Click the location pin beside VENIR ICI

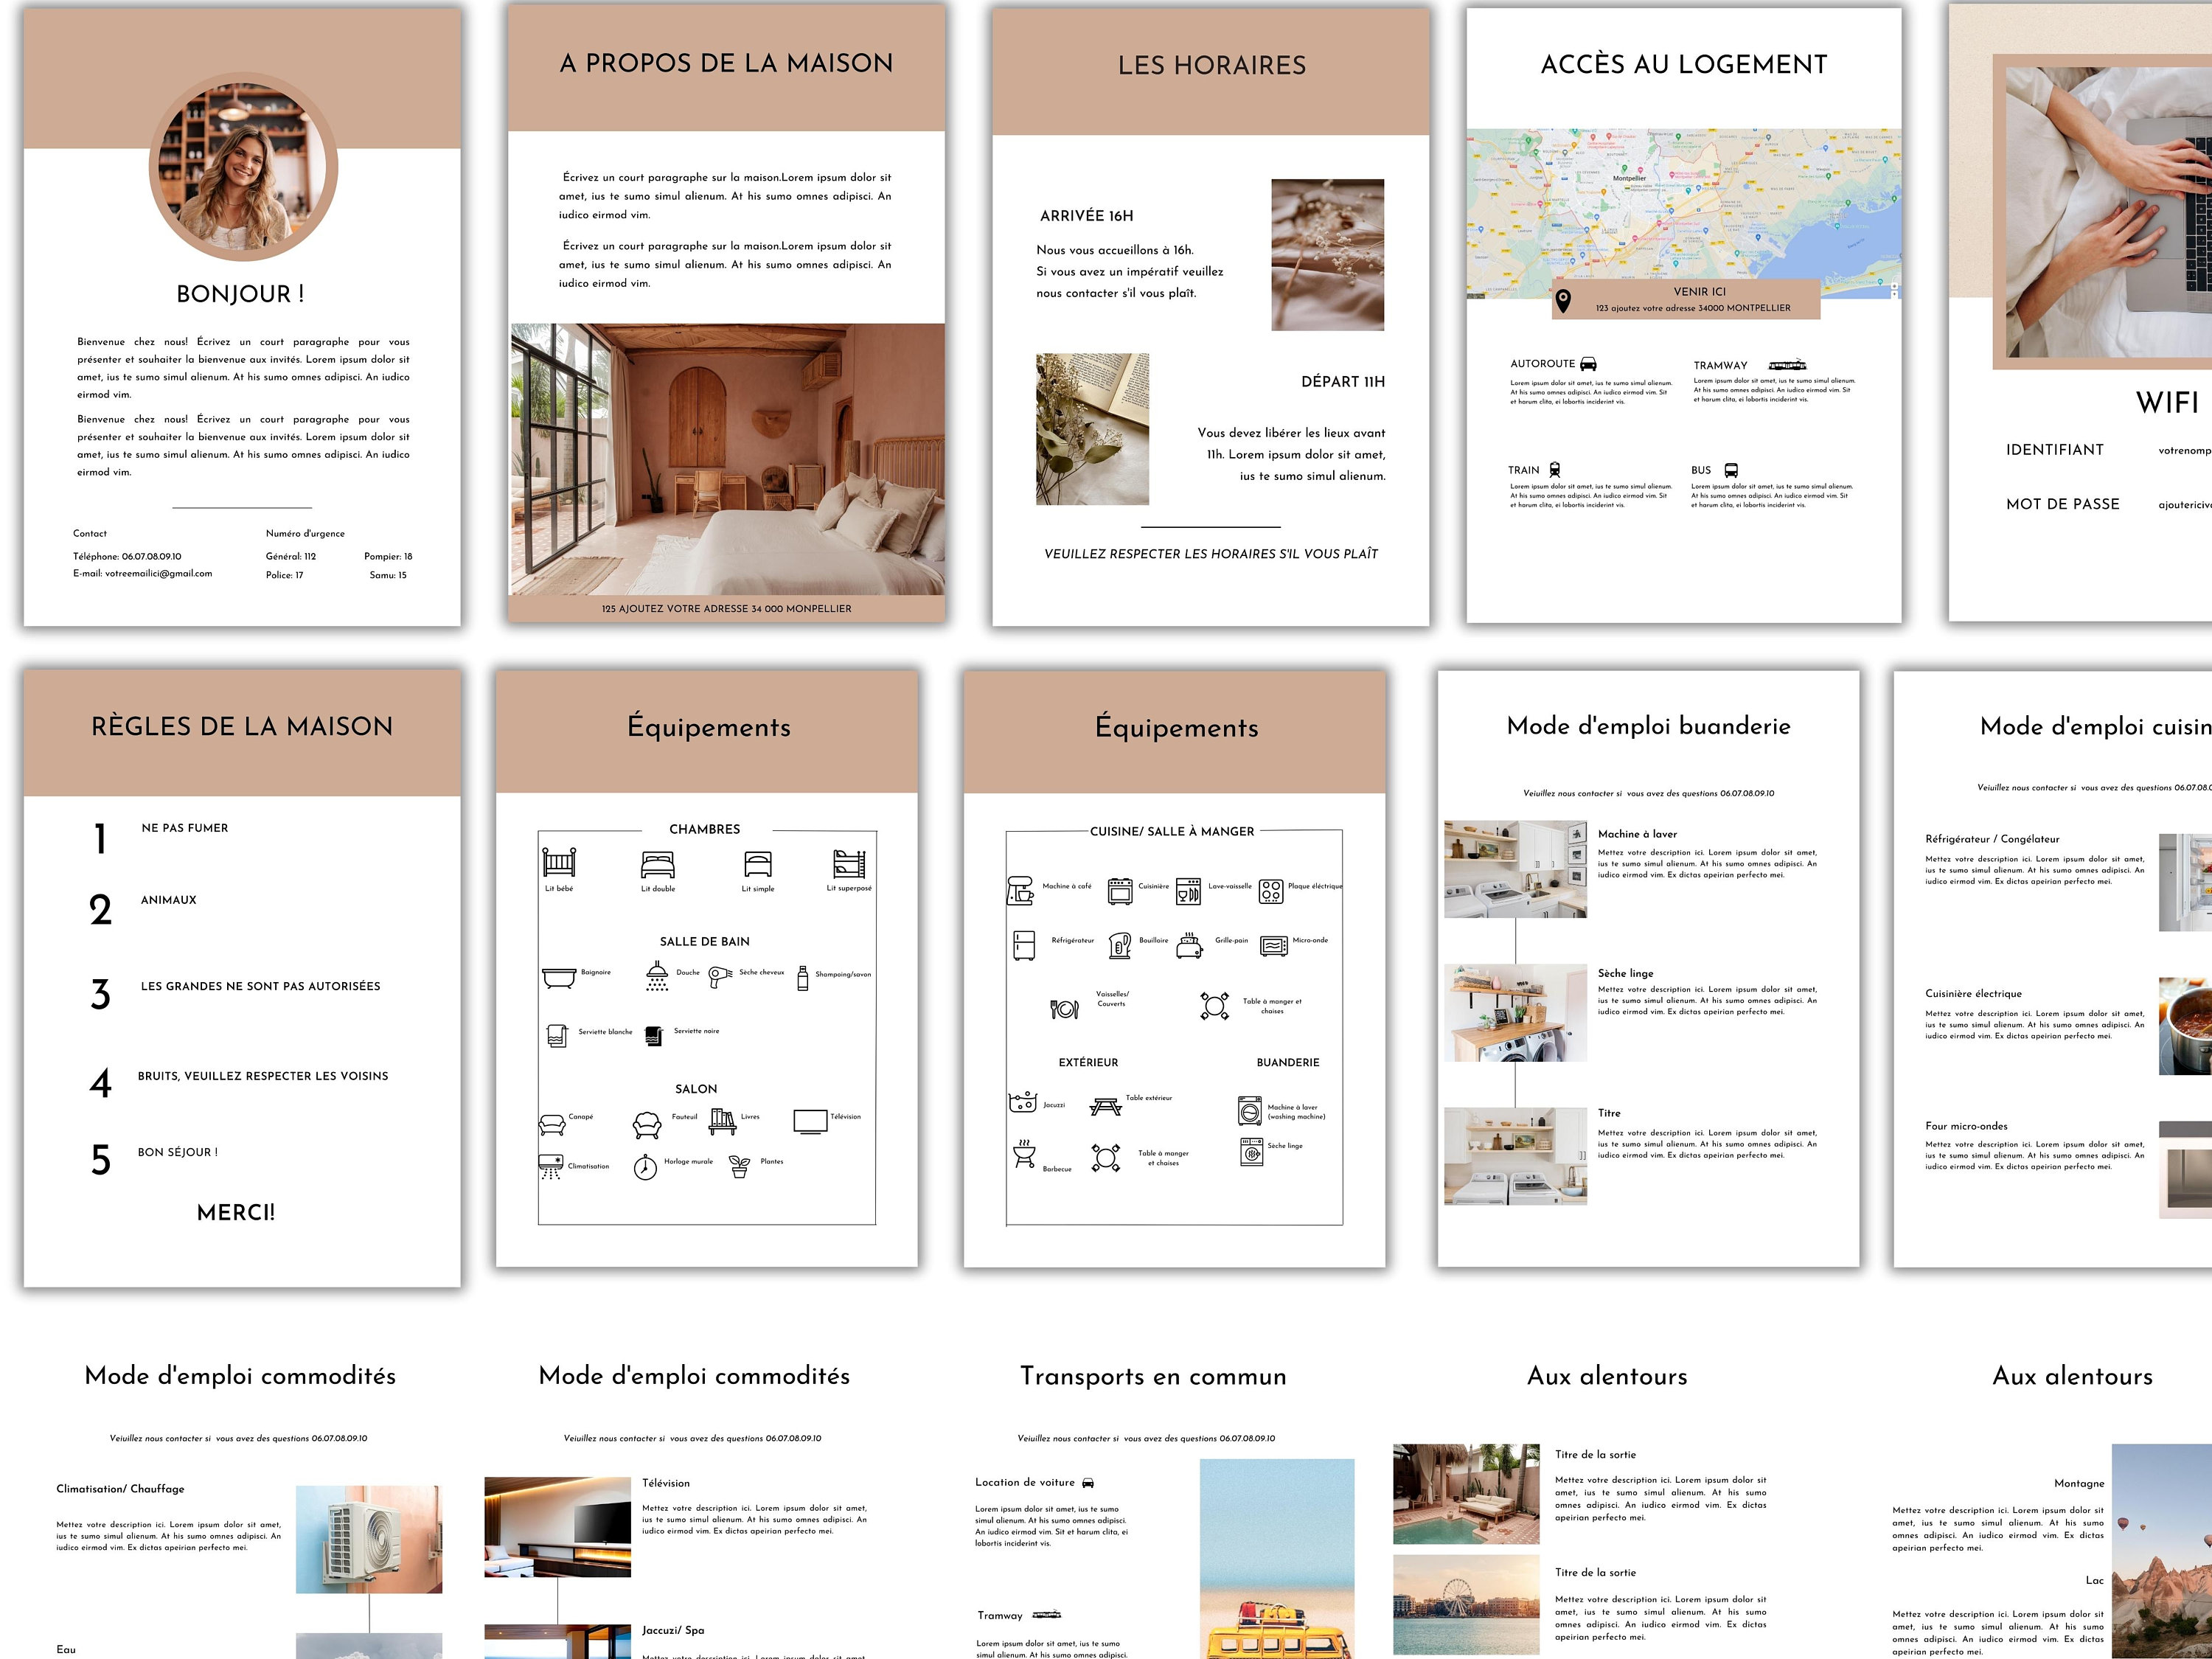[1563, 300]
